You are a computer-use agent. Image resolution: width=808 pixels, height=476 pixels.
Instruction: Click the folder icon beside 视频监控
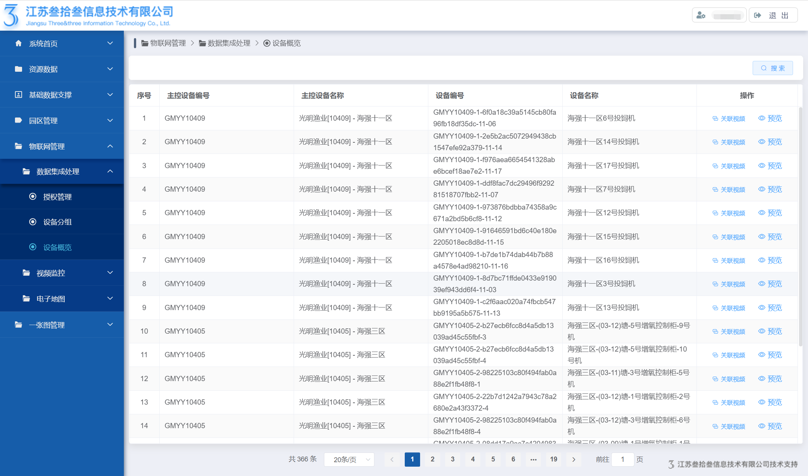tap(26, 273)
